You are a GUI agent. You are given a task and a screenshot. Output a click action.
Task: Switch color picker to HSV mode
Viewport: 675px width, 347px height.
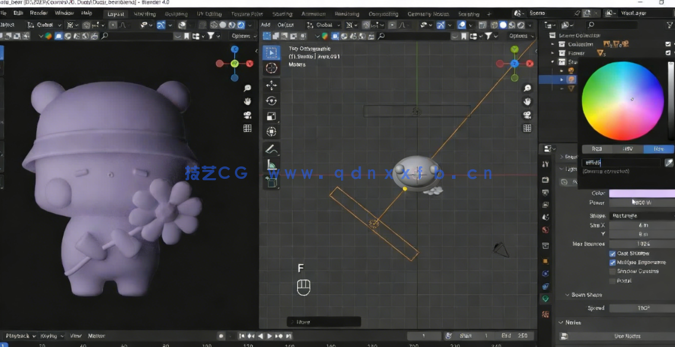[628, 149]
